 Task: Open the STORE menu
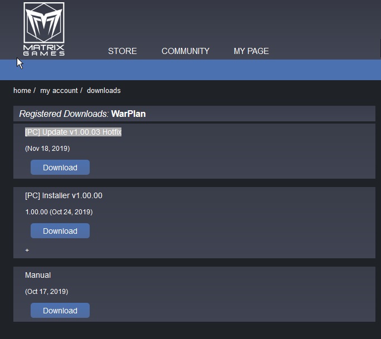click(123, 51)
